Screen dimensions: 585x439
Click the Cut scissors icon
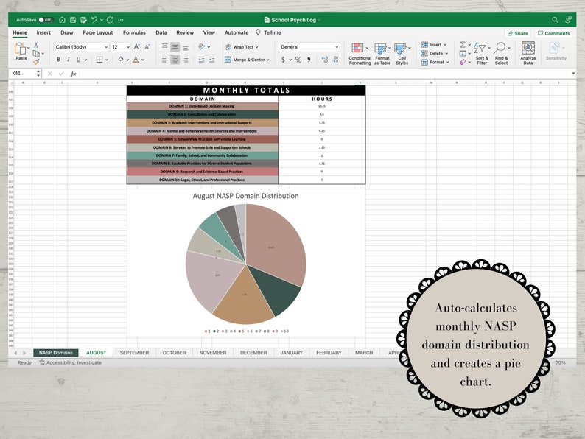(36, 45)
